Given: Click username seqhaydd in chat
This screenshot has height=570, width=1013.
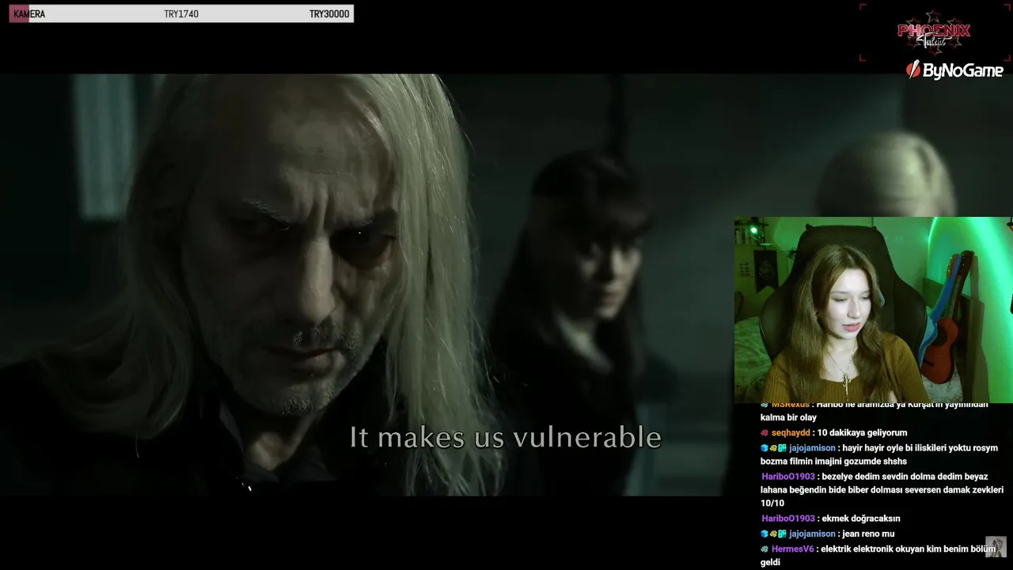Looking at the screenshot, I should click(791, 433).
